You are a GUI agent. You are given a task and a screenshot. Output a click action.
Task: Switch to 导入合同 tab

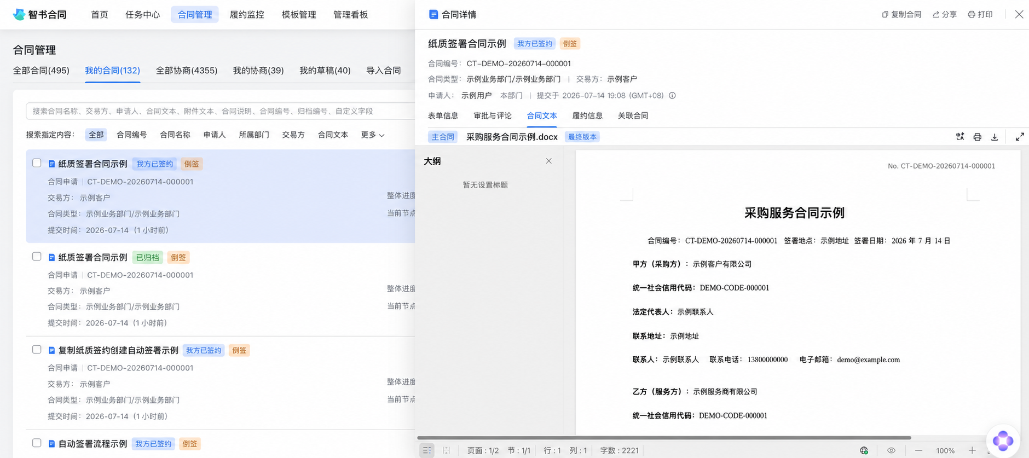point(384,71)
